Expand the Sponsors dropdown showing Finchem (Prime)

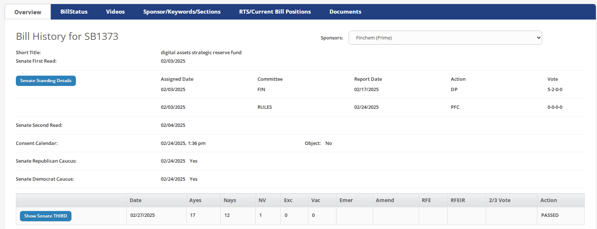pyautogui.click(x=445, y=38)
